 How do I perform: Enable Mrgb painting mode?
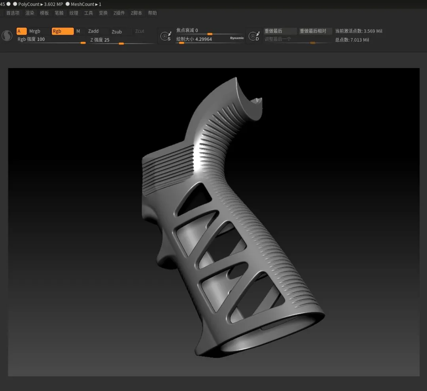click(38, 31)
